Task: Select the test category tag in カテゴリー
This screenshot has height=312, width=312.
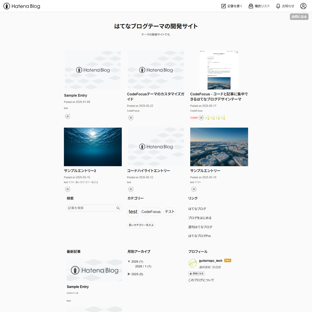Action: 133,212
